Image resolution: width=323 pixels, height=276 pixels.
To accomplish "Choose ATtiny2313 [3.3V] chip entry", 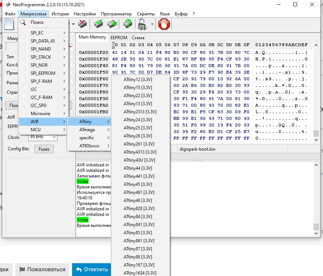I will point(140,112).
